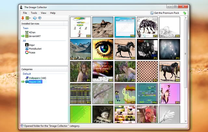Click the Default group header
The height and width of the screenshot is (132, 208).
tap(27, 74)
